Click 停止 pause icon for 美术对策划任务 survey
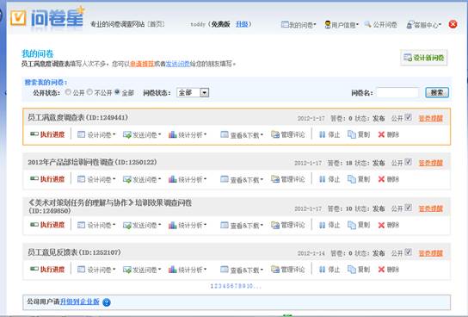This screenshot has width=468, height=317. [x=322, y=225]
